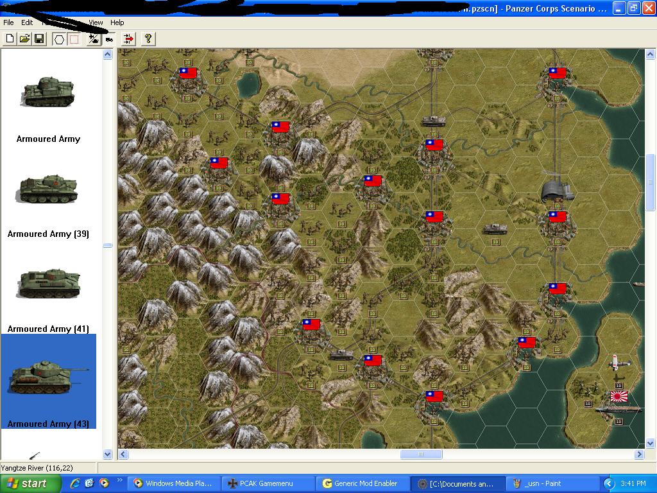Open the Help menu
The image size is (657, 493).
[117, 22]
